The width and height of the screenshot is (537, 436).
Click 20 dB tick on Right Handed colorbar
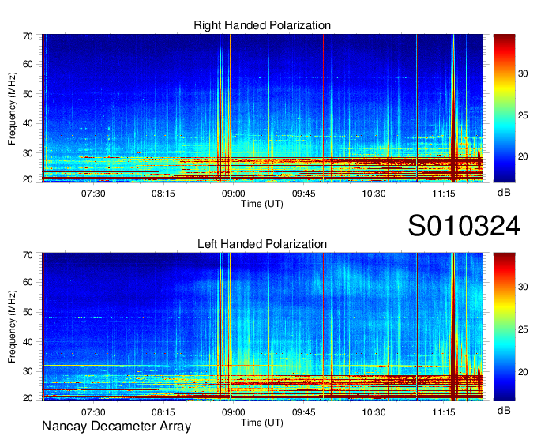[523, 157]
